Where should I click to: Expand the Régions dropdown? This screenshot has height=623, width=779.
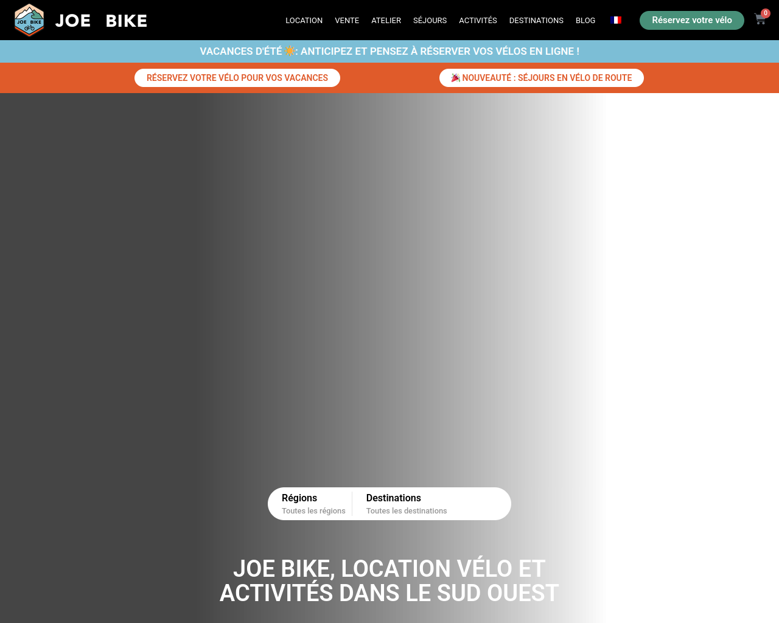pos(313,504)
